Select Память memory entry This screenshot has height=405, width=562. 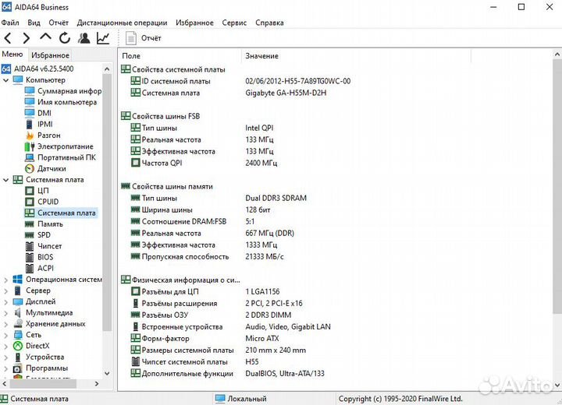click(x=44, y=224)
